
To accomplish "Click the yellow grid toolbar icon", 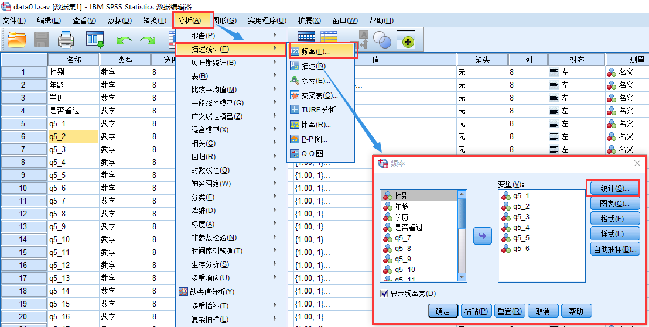I will tap(329, 36).
